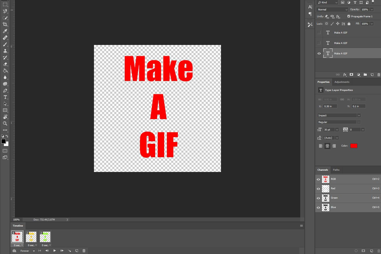381x254 pixels.
Task: Open the Forever looping options dropdown
Action: tap(27, 251)
